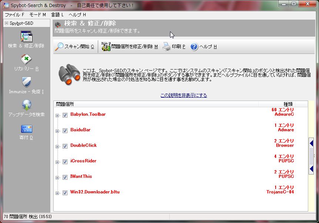Click the 2 エントリ Browser type cell
The image size is (319, 223).
pos(284,143)
